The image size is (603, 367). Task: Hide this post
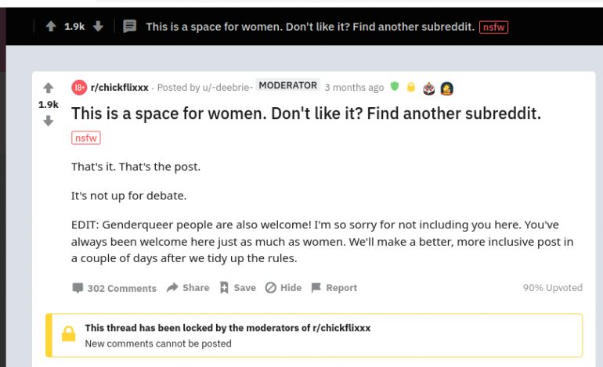point(283,287)
